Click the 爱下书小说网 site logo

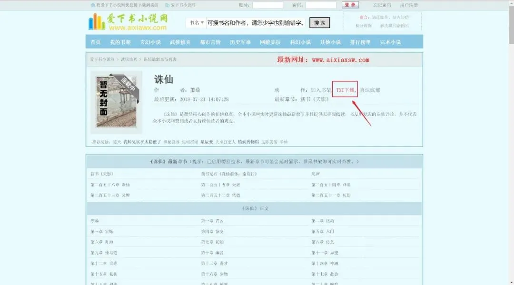[128, 22]
